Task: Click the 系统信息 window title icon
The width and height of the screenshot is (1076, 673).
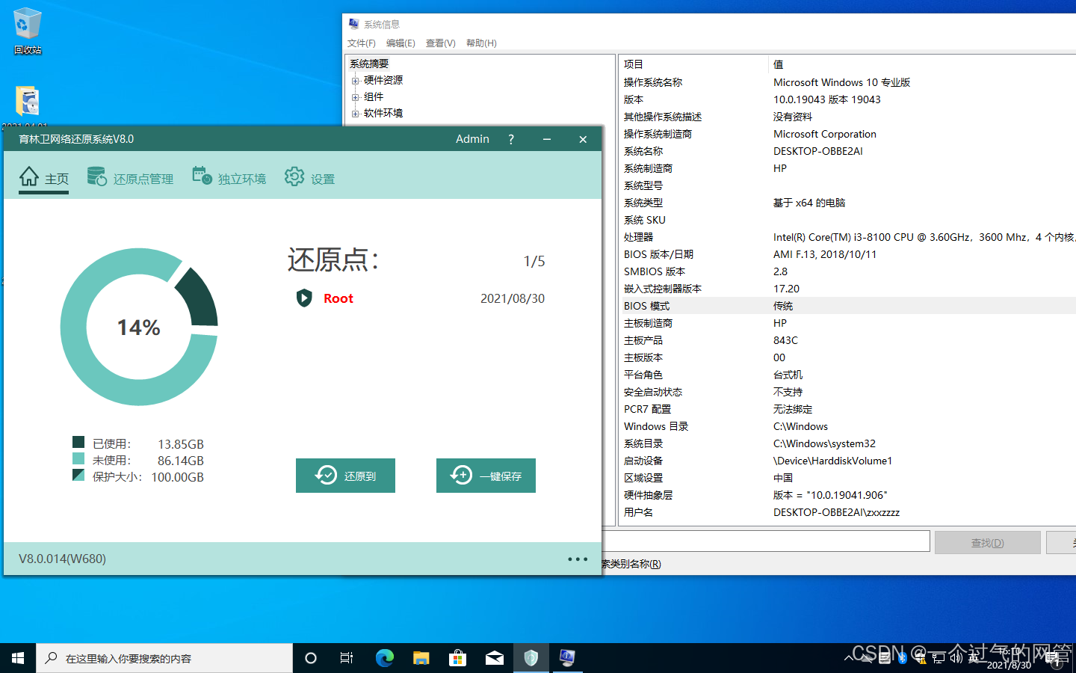Action: point(354,24)
